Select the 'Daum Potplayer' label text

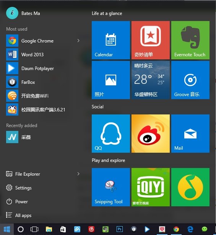coord(37,69)
